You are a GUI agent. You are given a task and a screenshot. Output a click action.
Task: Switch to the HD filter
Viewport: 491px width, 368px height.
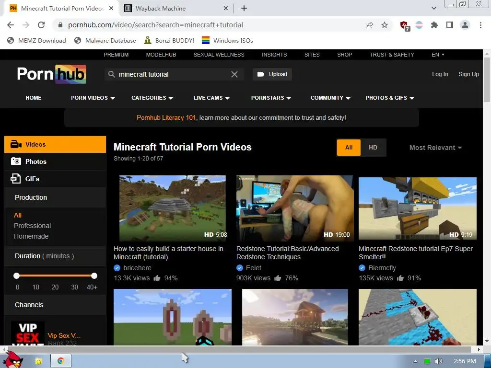click(373, 148)
